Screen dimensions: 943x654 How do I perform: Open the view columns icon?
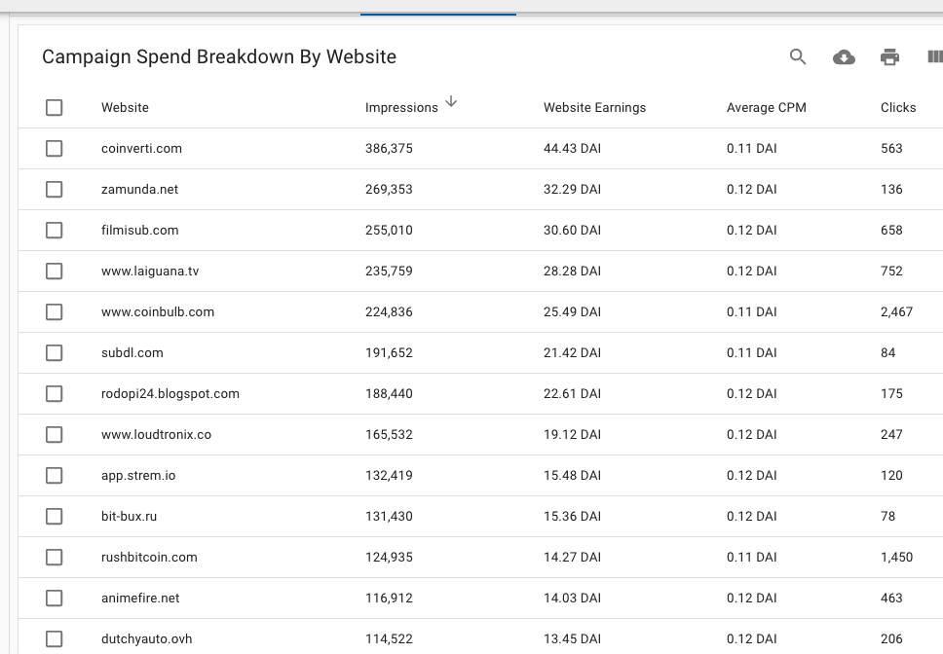click(x=935, y=57)
